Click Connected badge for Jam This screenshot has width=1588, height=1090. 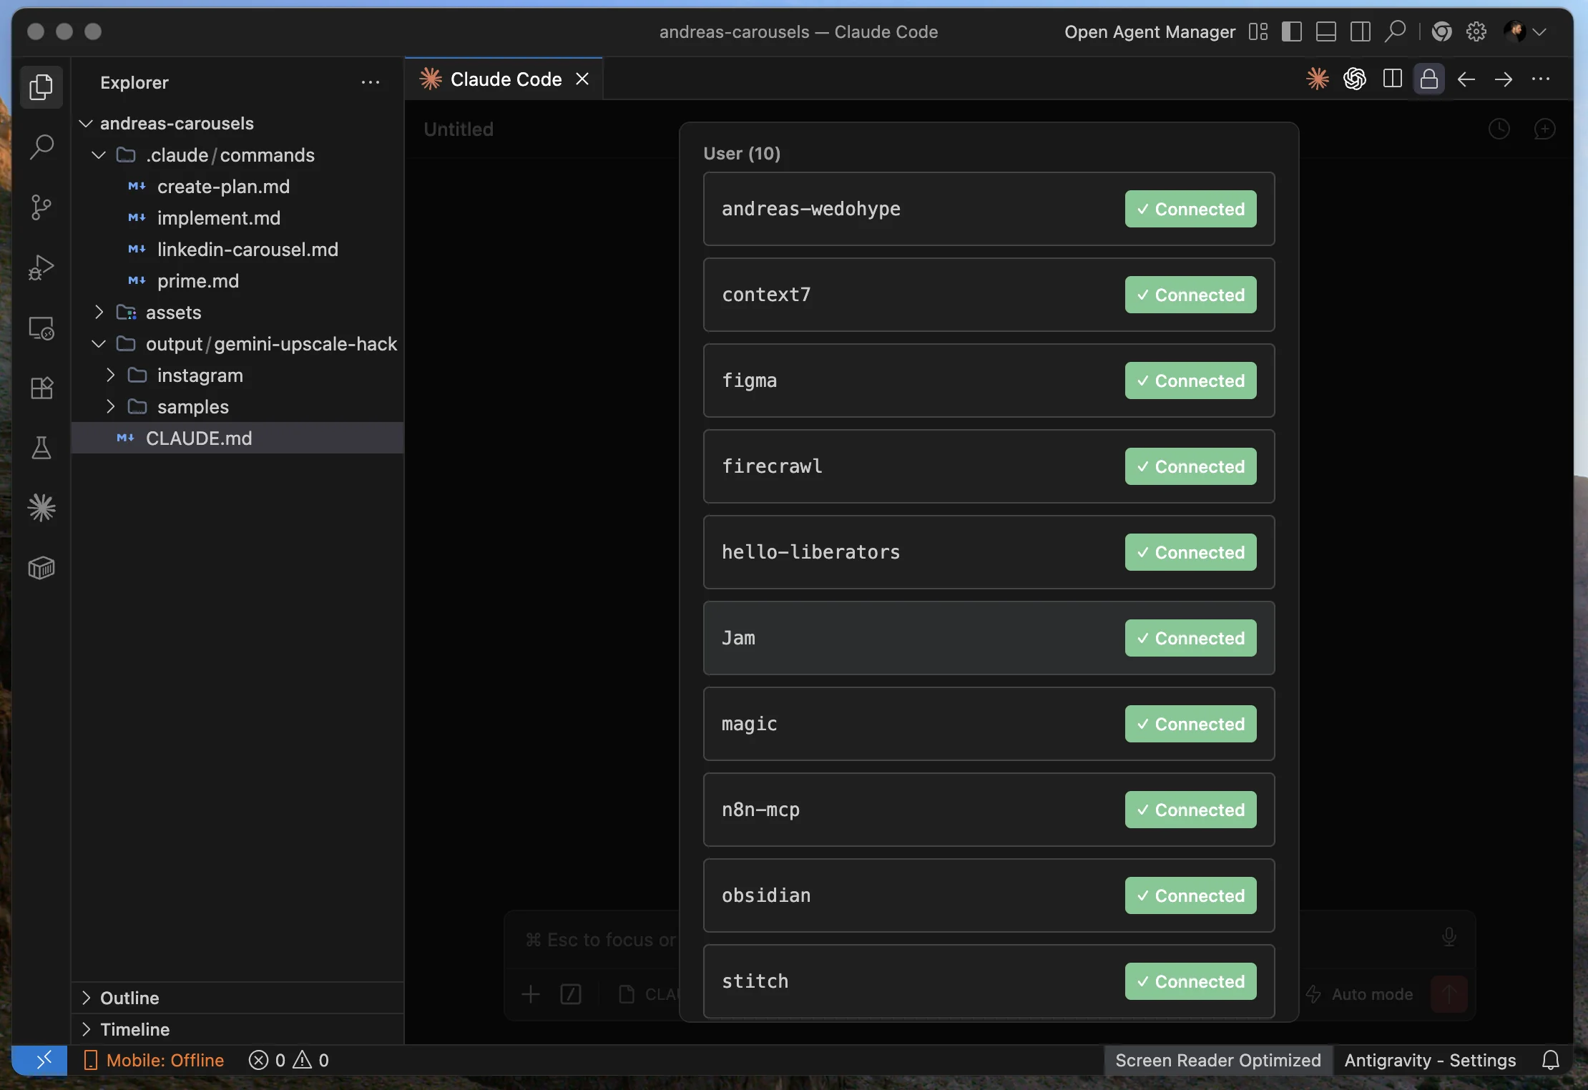[x=1190, y=638]
